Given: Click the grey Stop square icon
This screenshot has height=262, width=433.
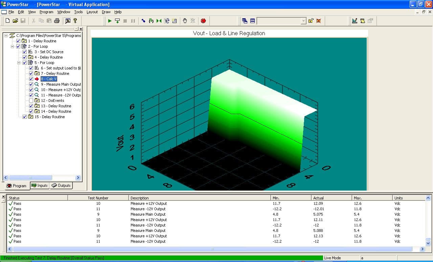Looking at the screenshot, I should pyautogui.click(x=125, y=21).
